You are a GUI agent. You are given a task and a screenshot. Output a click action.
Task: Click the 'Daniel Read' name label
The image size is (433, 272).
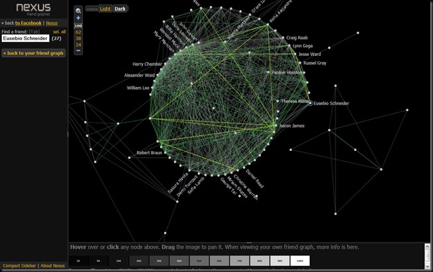(x=254, y=179)
